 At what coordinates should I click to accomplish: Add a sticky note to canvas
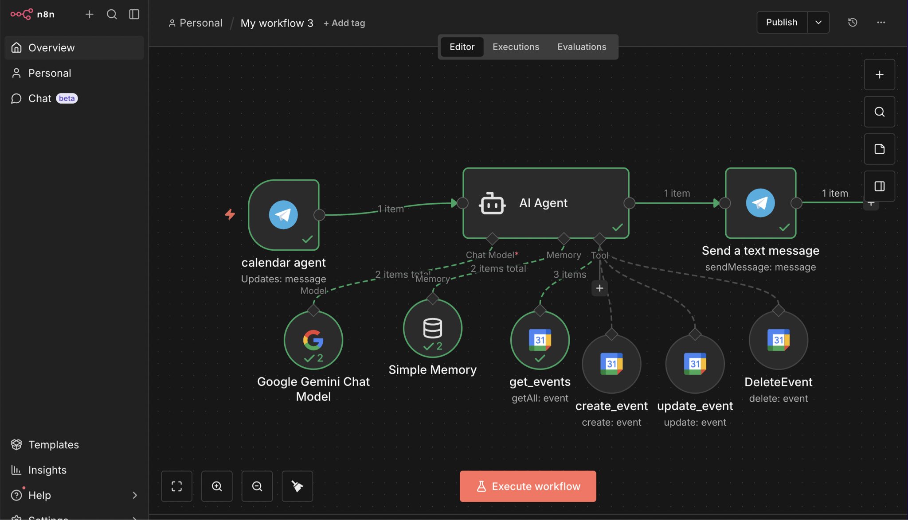pyautogui.click(x=879, y=149)
